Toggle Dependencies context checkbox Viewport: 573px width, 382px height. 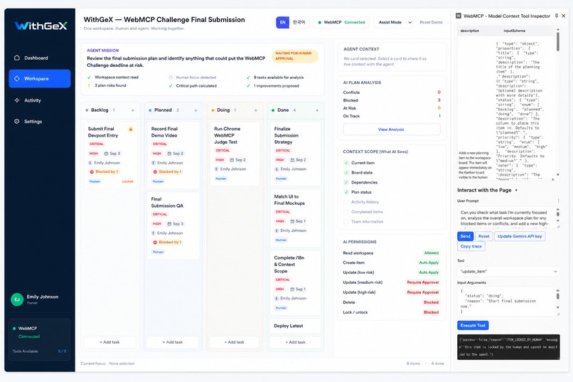pyautogui.click(x=346, y=182)
